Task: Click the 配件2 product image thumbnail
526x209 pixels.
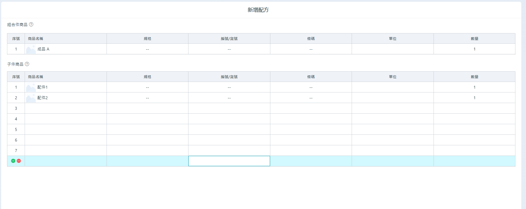Action: [31, 98]
